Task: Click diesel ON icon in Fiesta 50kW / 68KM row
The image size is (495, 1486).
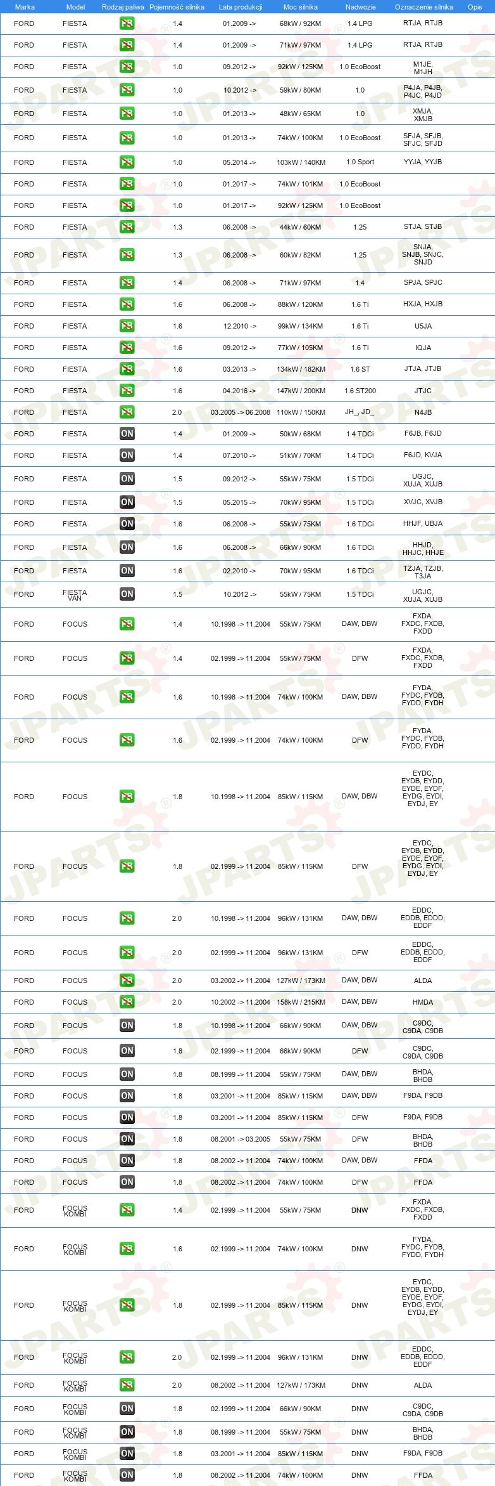Action: (x=127, y=434)
